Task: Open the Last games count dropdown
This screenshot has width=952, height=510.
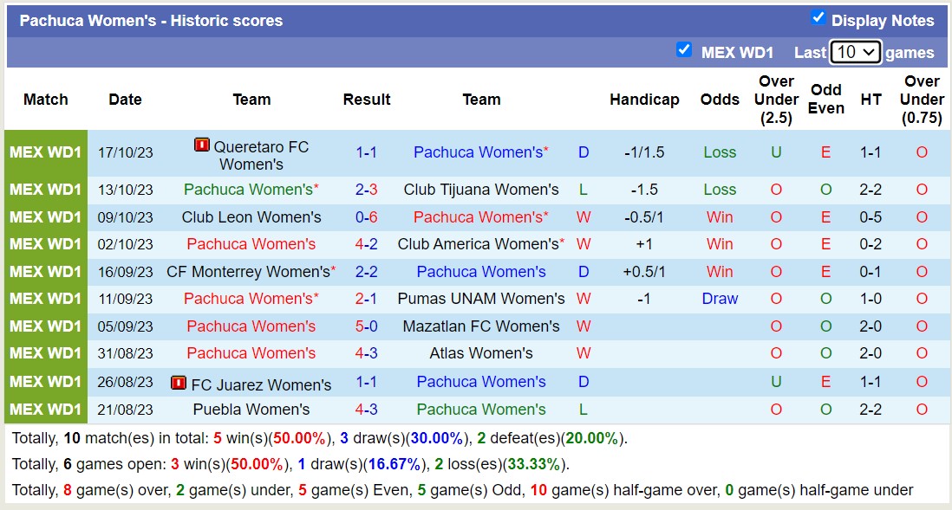Action: click(x=855, y=52)
